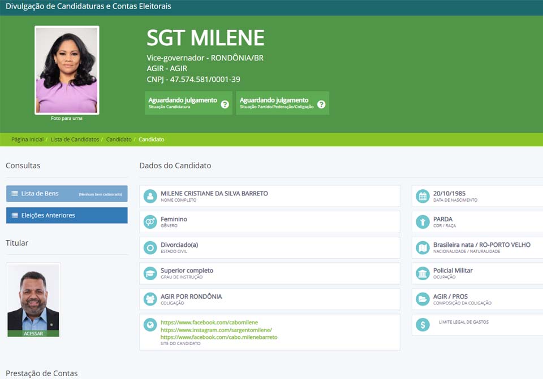Open Eleições Anteriores button
The width and height of the screenshot is (543, 379).
coord(67,215)
